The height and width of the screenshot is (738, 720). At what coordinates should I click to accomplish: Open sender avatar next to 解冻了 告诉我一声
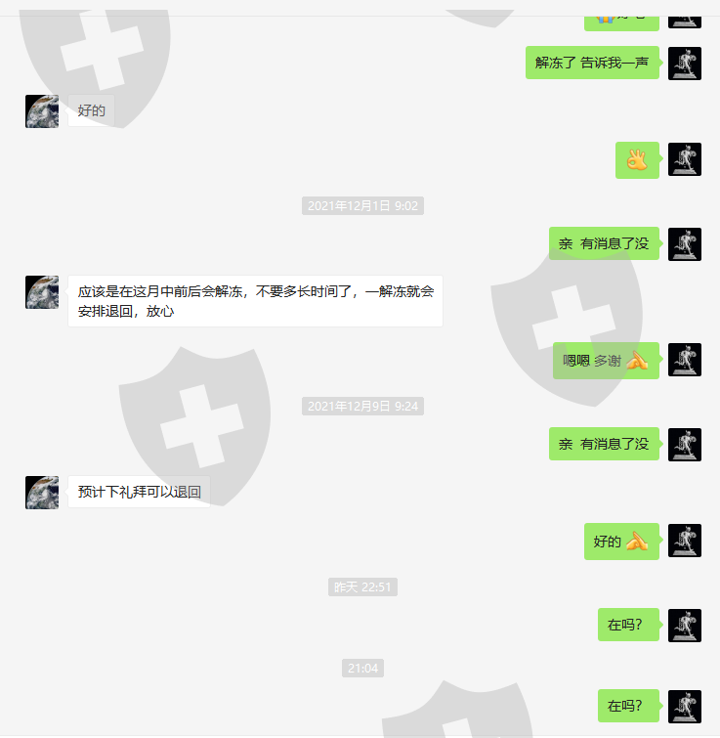click(684, 64)
